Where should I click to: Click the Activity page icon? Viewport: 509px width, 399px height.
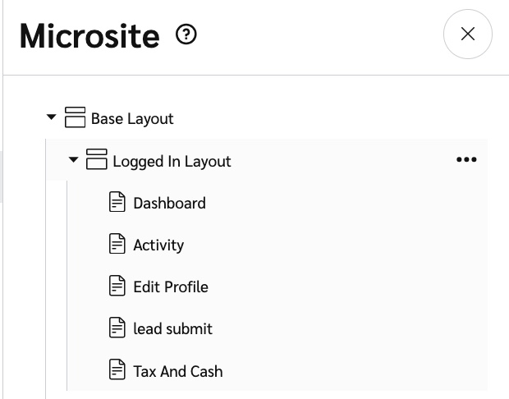pos(118,244)
